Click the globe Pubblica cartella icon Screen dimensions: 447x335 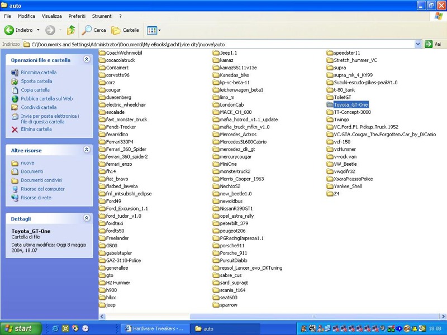(15, 99)
